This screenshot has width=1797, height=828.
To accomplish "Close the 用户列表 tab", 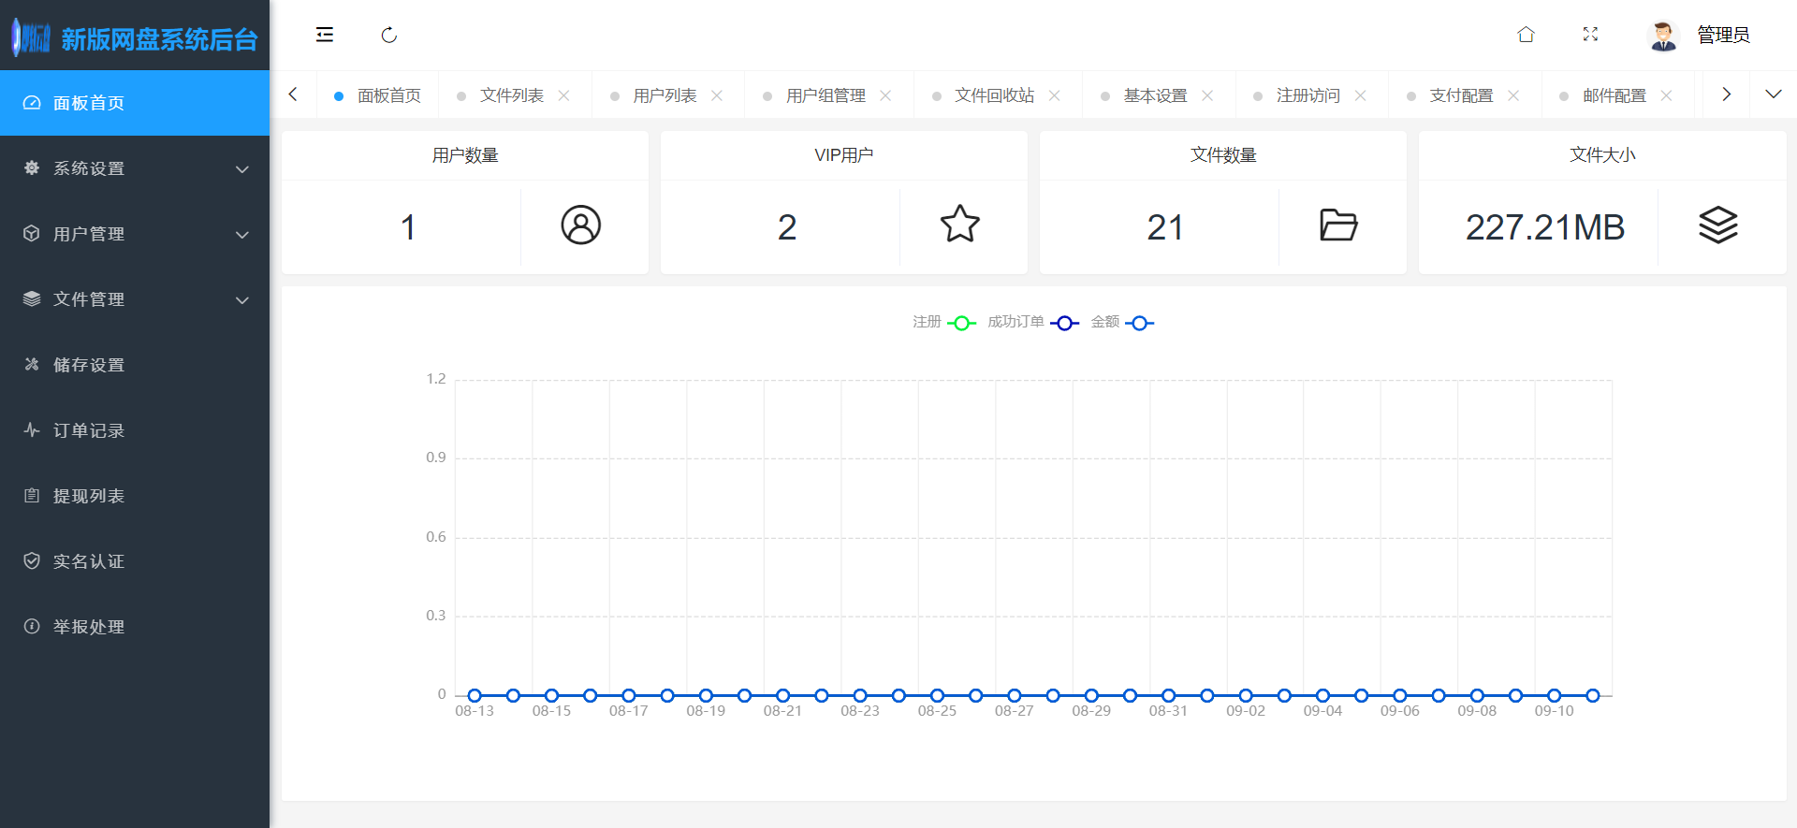I will [717, 95].
